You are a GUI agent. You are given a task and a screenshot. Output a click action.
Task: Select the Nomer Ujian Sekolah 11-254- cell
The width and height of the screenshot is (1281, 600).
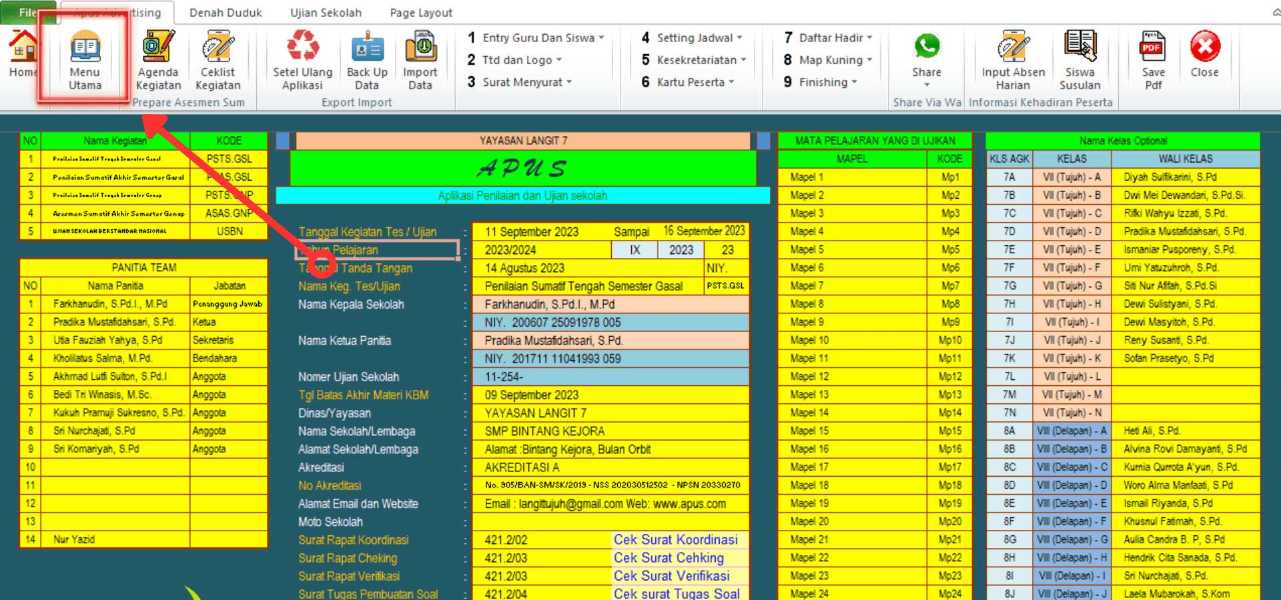click(610, 377)
